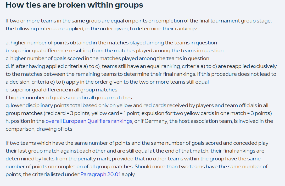
Task: Select criterion a about points among teams in question
Action: coord(111,43)
